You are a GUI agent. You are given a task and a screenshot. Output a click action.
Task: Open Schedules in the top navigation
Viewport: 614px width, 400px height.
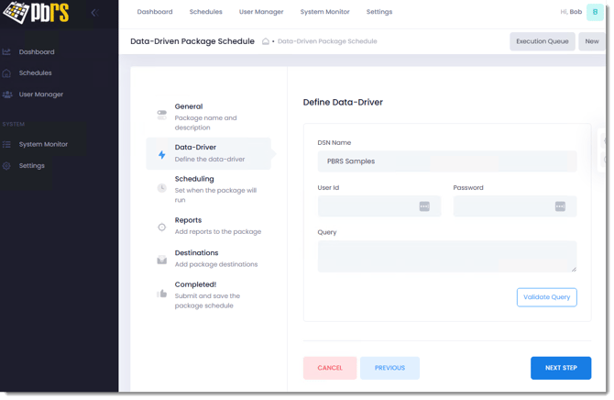pyautogui.click(x=205, y=12)
